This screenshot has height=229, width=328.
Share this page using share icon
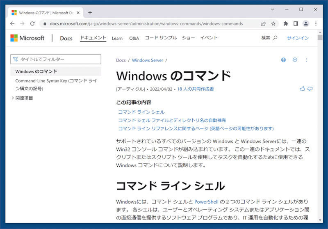click(x=263, y=24)
